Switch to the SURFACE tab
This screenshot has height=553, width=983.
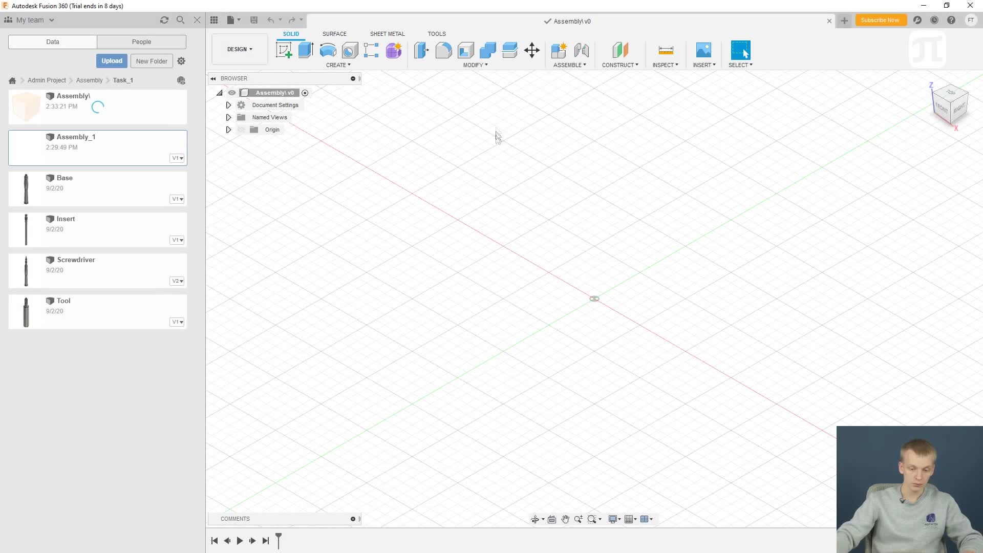pyautogui.click(x=334, y=34)
